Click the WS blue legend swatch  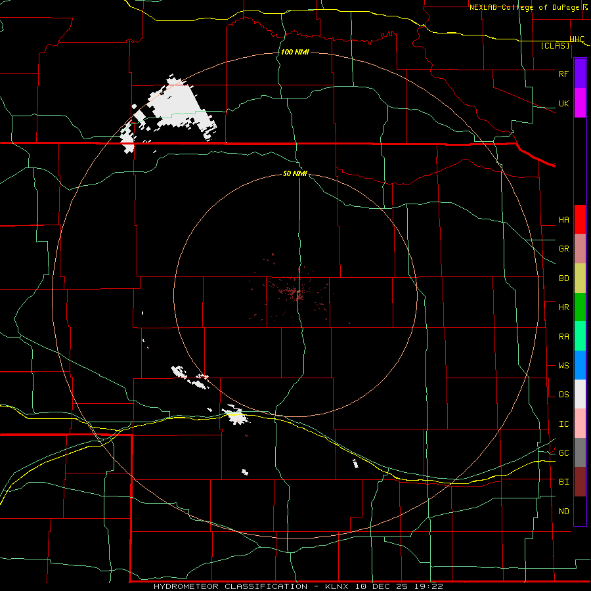pyautogui.click(x=580, y=365)
